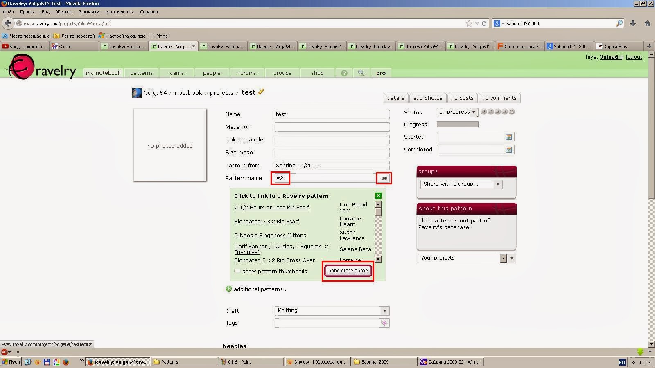655x368 pixels.
Task: Select the happiest face rating
Action: (512, 112)
